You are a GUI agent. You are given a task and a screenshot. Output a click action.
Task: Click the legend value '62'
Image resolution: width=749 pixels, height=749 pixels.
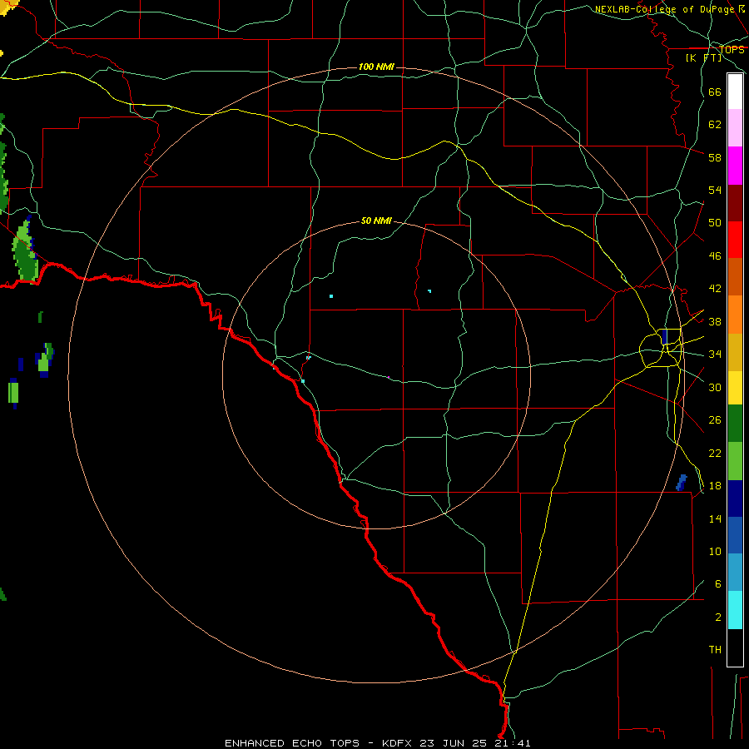[715, 125]
